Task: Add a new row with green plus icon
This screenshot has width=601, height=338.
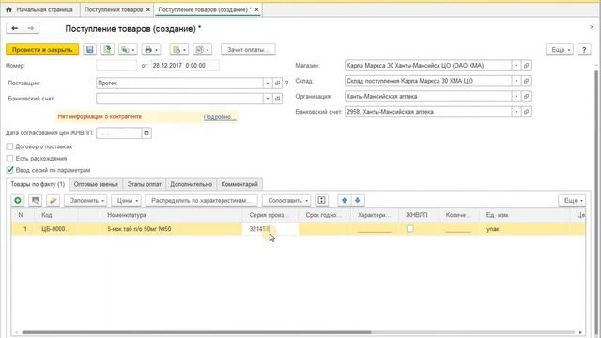Action: point(18,200)
